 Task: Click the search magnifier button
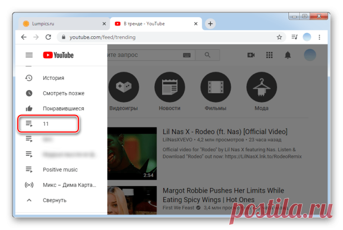point(207,55)
